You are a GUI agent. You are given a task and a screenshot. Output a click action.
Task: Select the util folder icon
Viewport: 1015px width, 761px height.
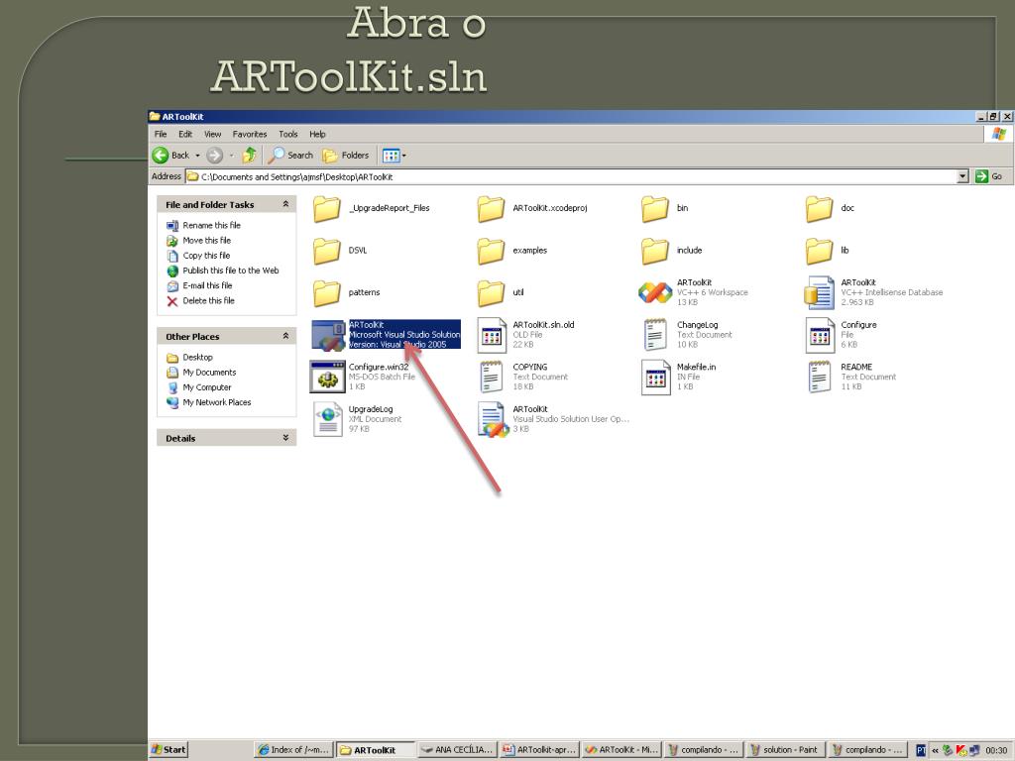click(491, 292)
